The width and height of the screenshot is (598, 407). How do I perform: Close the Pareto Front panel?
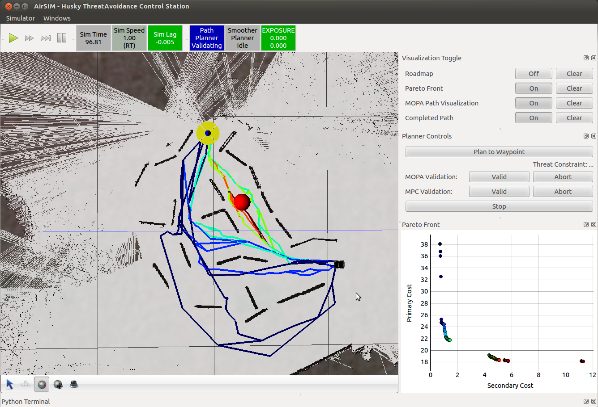(594, 225)
